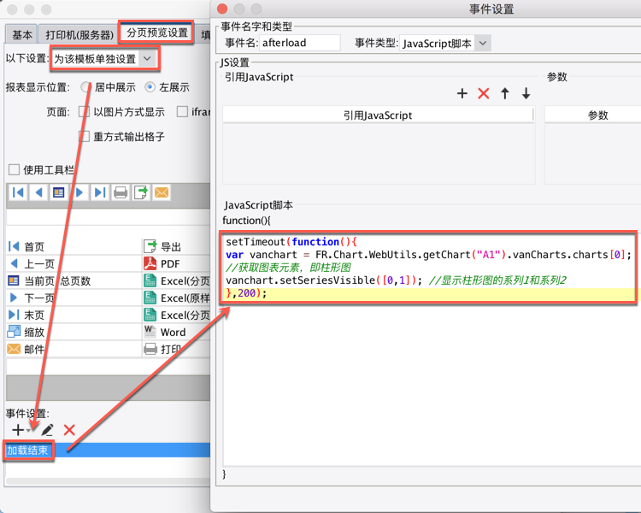Click the export toolbar icon
641x513 pixels.
[141, 192]
